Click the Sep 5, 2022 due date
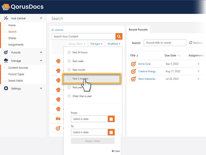Image resolution: width=206 pixels, height=155 pixels. pyautogui.click(x=172, y=64)
